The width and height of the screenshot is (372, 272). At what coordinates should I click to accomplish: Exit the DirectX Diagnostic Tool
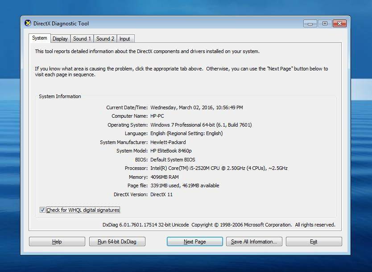pyautogui.click(x=314, y=241)
